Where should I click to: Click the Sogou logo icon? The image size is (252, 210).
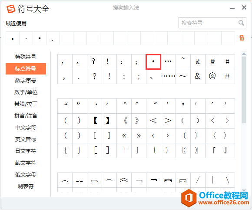coord(11,9)
